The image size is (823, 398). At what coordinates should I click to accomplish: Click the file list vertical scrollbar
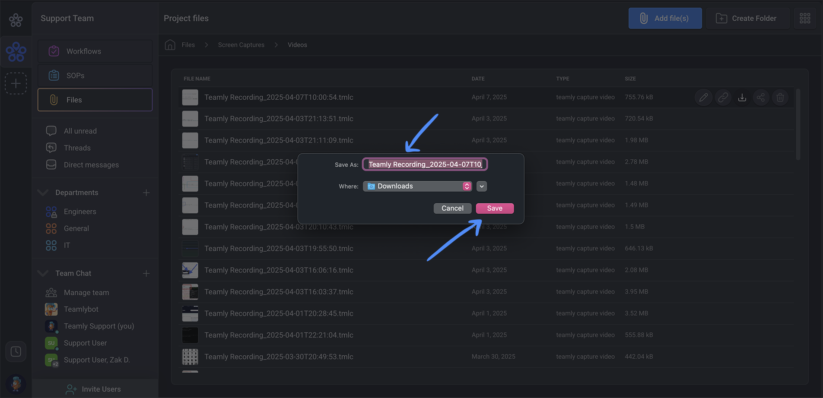tap(798, 124)
